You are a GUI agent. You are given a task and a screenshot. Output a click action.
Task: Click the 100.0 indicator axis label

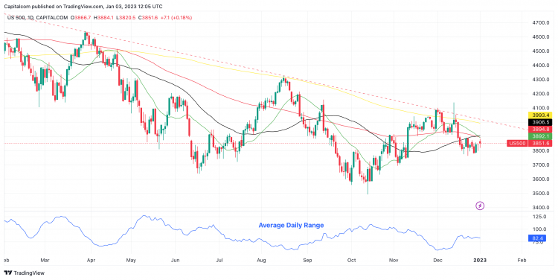[539, 229]
